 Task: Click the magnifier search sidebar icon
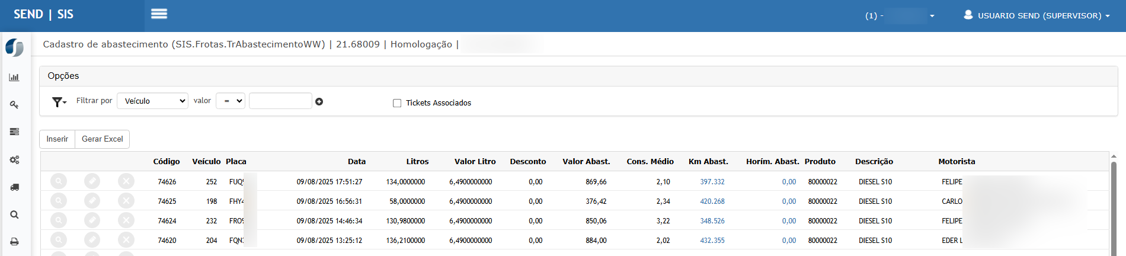(14, 215)
